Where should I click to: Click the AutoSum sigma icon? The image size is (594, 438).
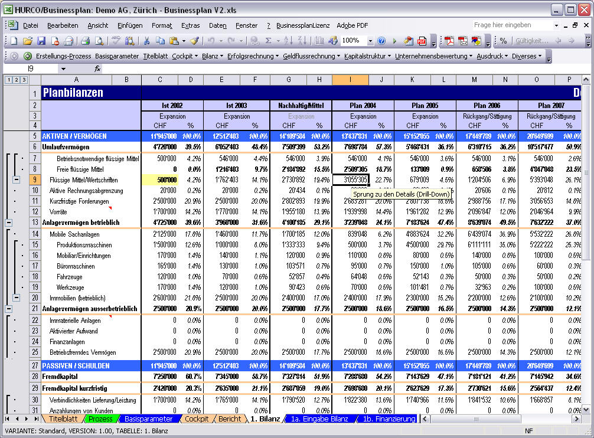click(x=268, y=41)
